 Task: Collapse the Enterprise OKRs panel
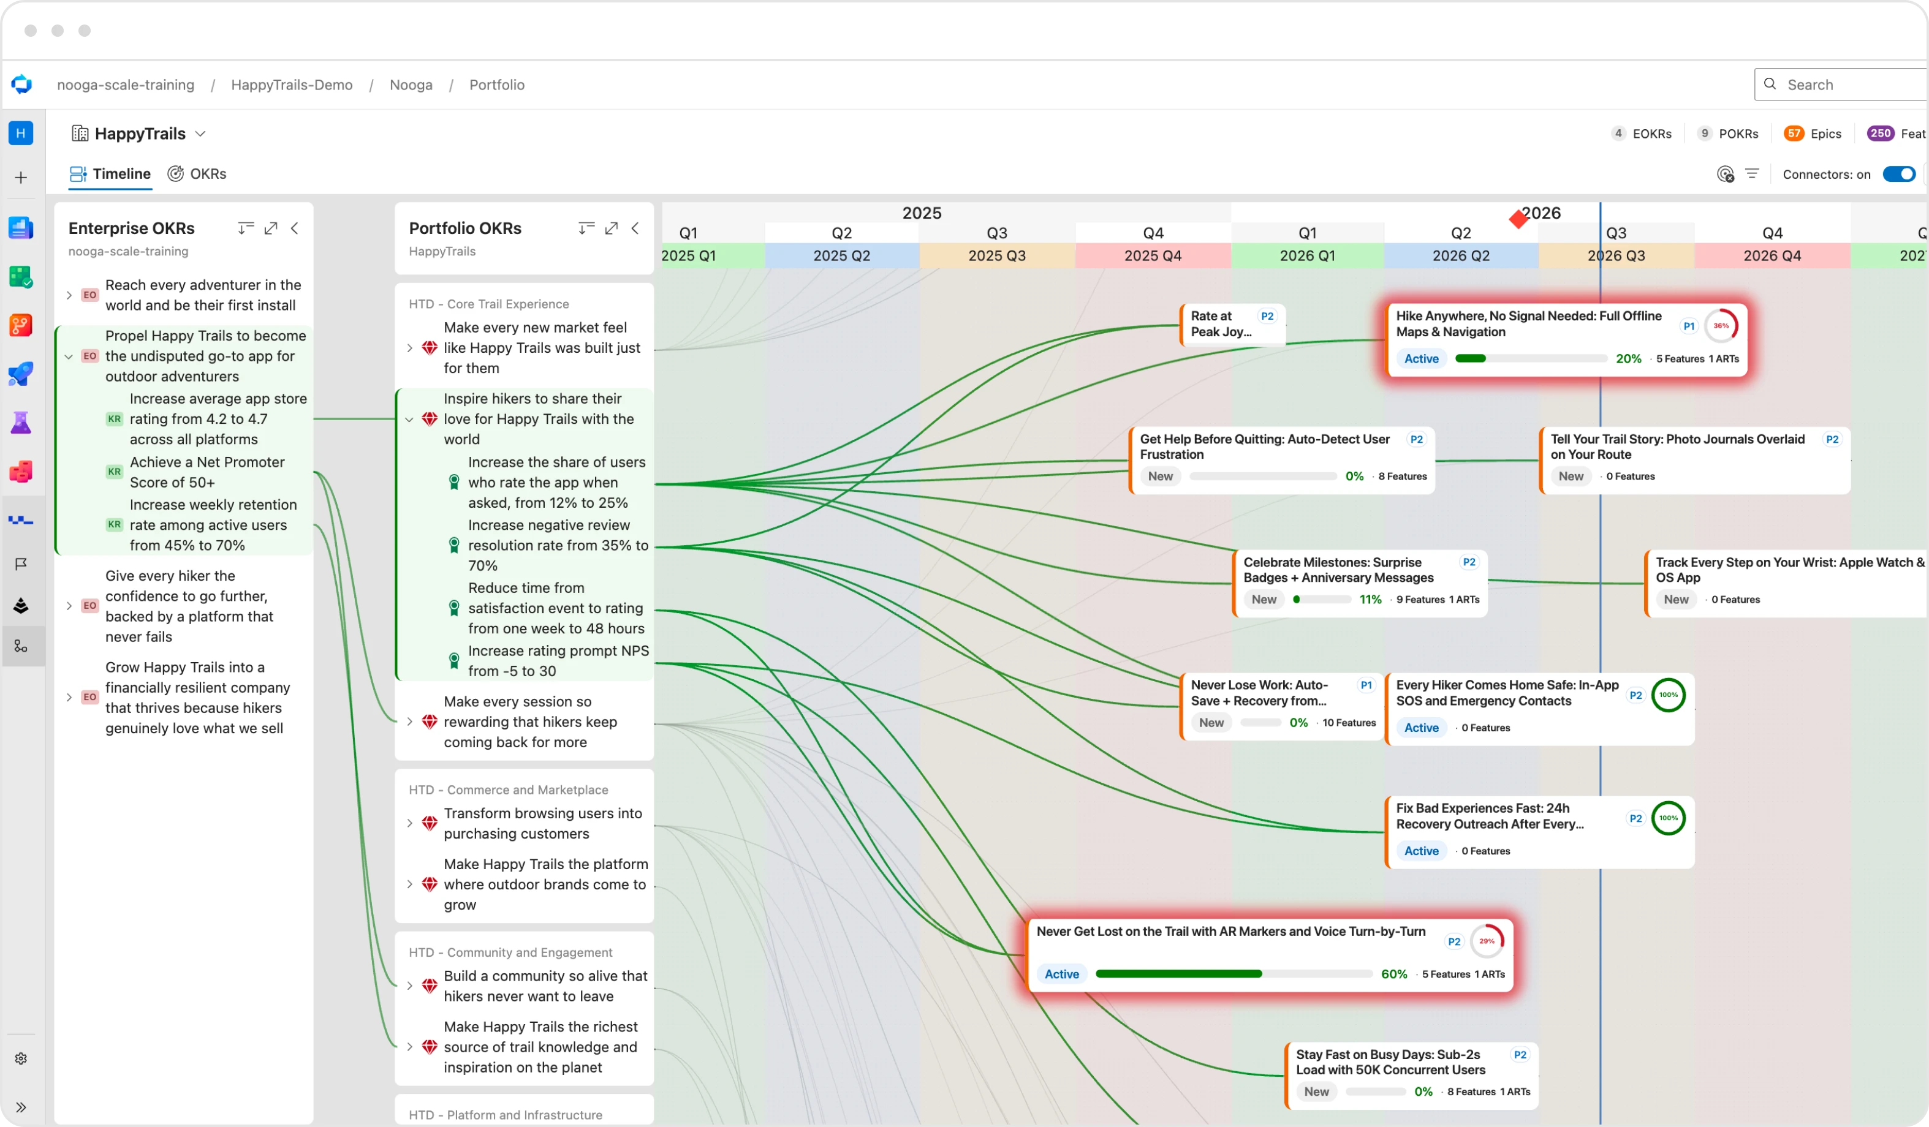[x=295, y=228]
